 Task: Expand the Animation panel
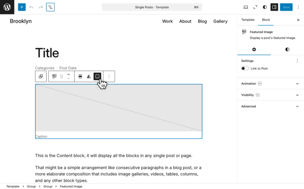click(x=271, y=84)
